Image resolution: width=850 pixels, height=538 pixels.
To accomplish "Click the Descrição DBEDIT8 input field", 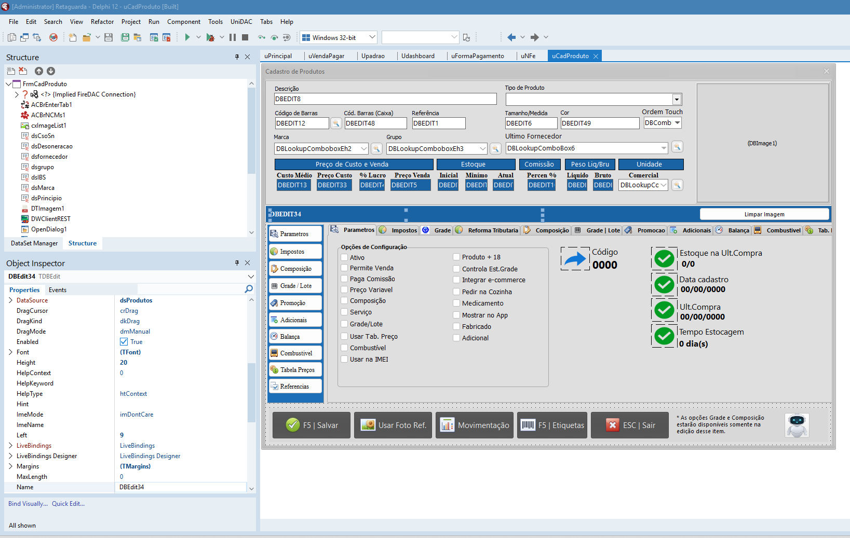I will 385,99.
